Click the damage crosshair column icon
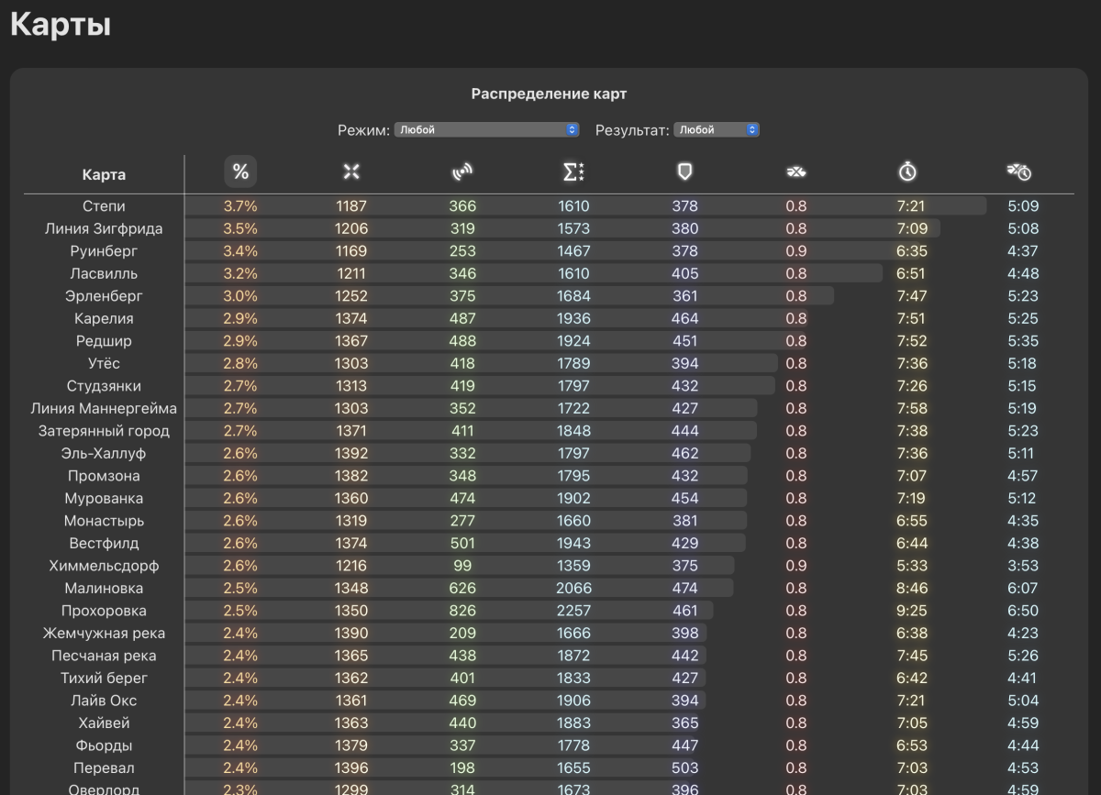 351,171
